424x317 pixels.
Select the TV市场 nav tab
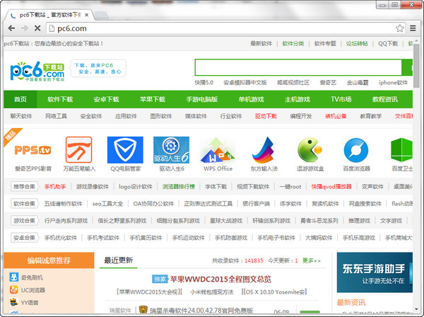coord(341,99)
